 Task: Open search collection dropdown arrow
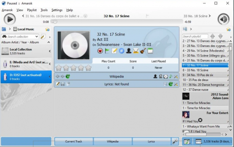click(x=37, y=36)
